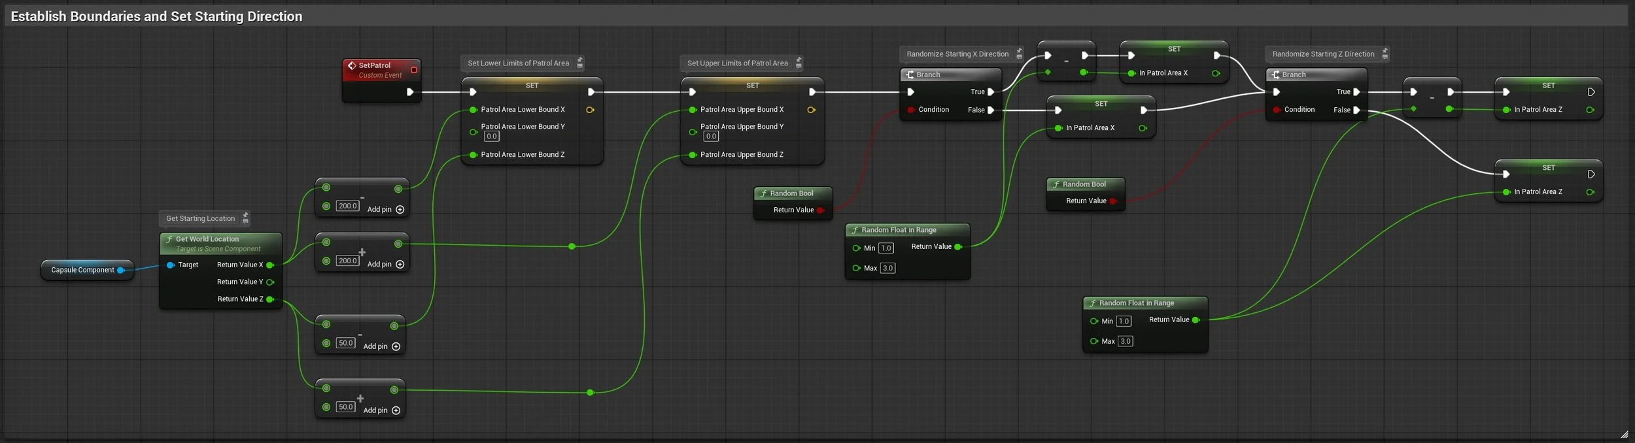Screen dimensions: 1635x443
Task: Click Add pin on the 50.0 subtract node
Action: [x=382, y=347]
